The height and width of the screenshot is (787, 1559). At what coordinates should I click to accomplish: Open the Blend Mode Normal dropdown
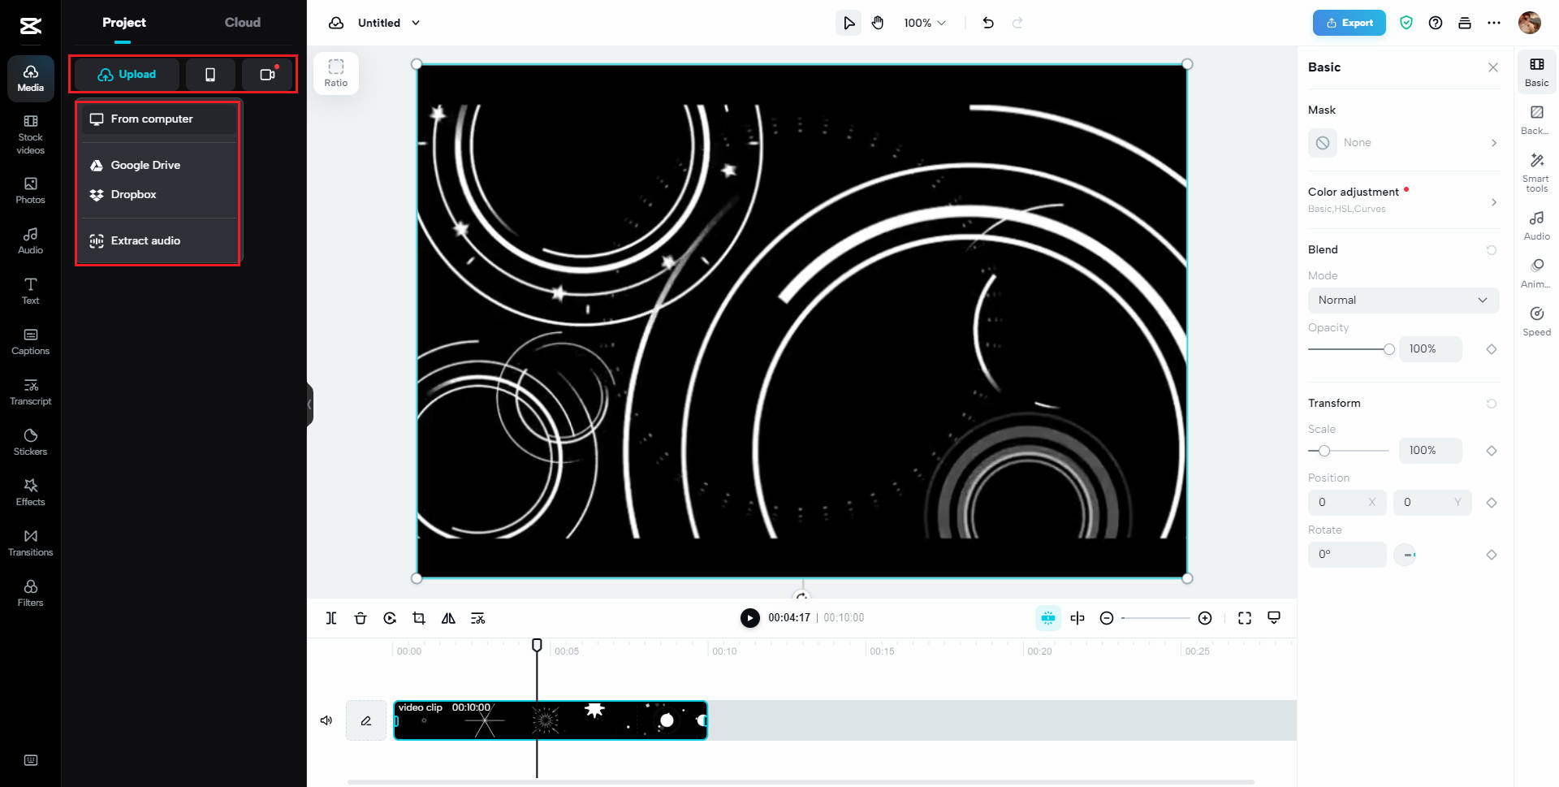[1403, 300]
